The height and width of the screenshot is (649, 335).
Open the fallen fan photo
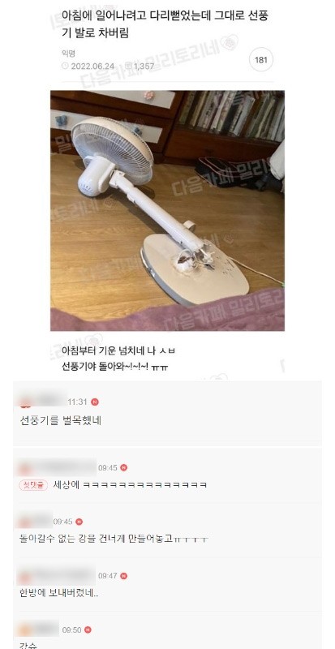[167, 211]
